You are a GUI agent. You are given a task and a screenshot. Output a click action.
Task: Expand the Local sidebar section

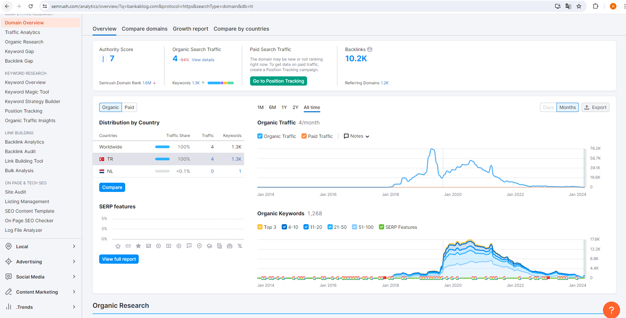coord(41,247)
